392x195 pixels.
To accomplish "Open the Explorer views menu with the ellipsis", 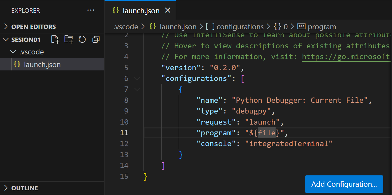I will pos(91,10).
